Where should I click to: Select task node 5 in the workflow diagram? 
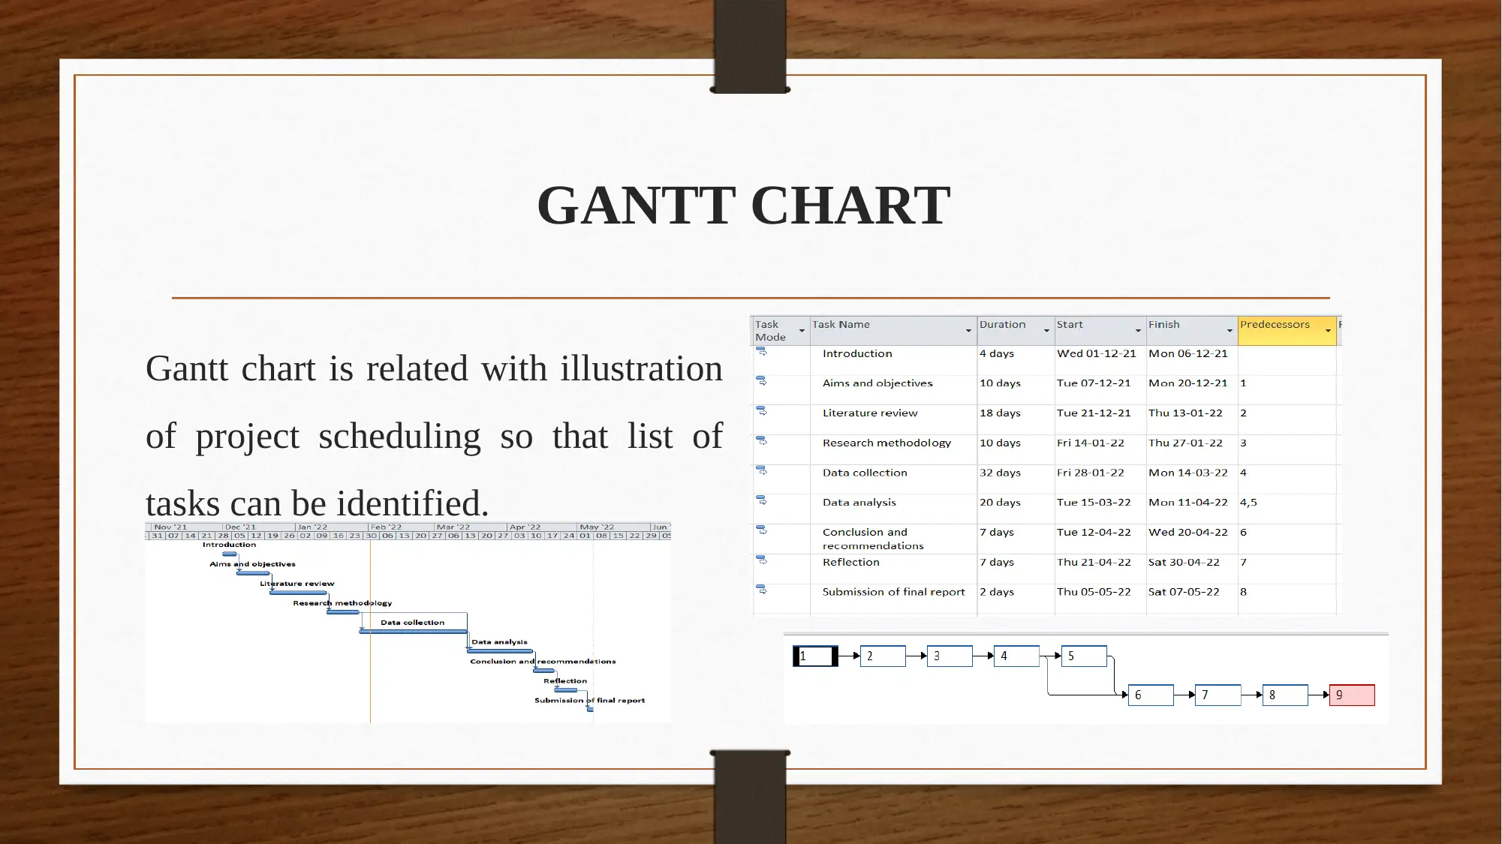tap(1083, 656)
